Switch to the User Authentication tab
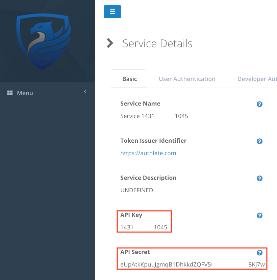 pos(187,79)
